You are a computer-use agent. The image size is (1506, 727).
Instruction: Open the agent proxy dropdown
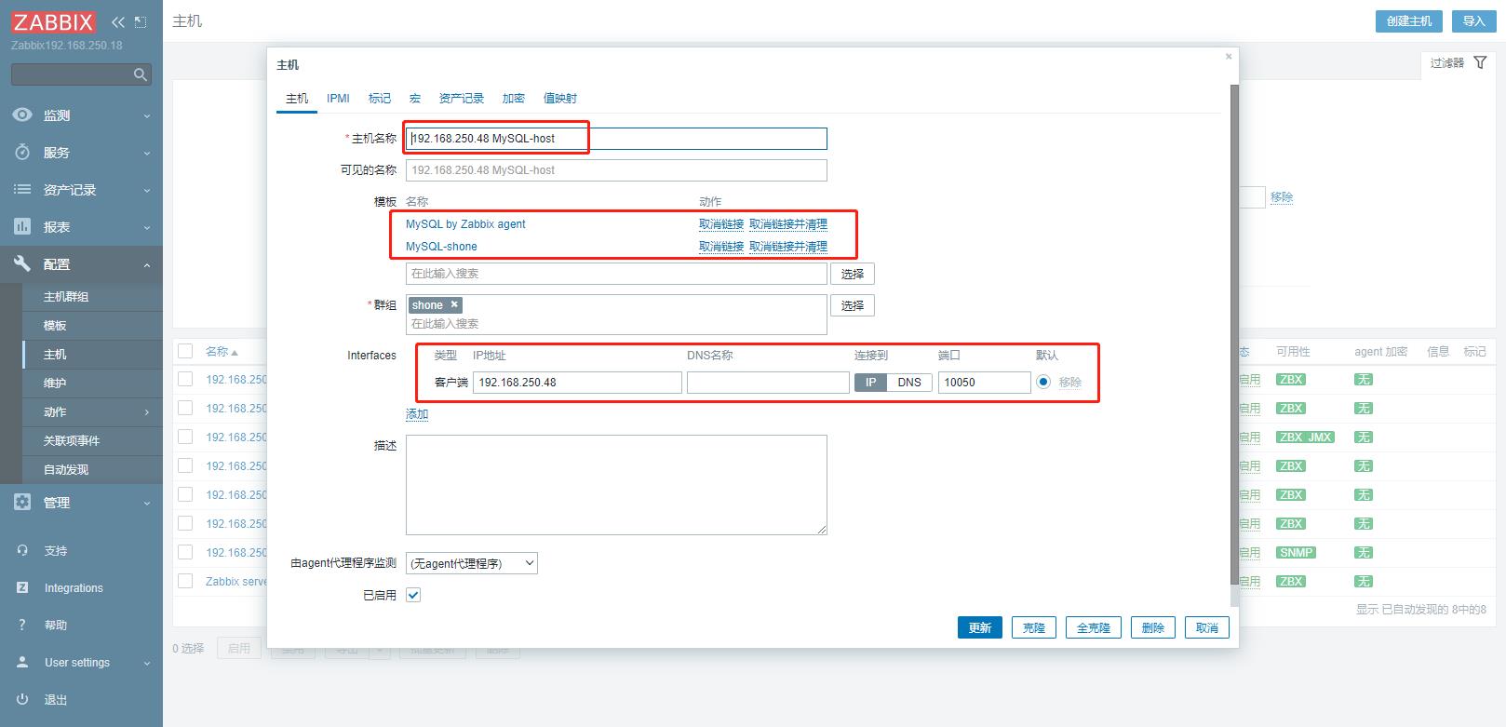point(472,563)
